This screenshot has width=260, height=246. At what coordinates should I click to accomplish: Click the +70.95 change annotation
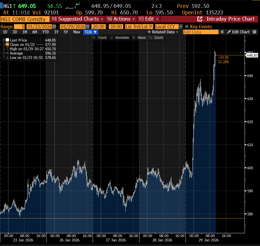[223, 58]
